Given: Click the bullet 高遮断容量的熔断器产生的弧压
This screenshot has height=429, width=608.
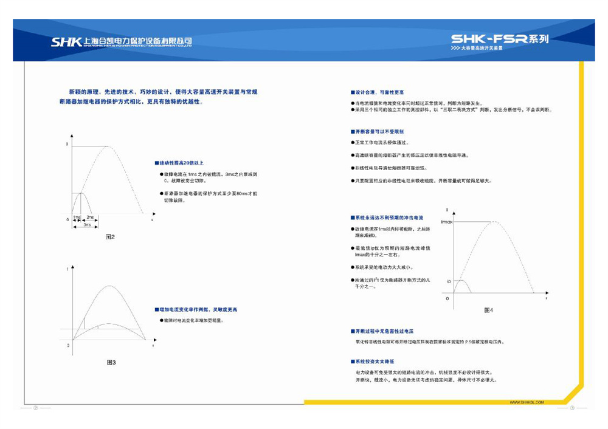Looking at the screenshot, I should tap(410, 155).
